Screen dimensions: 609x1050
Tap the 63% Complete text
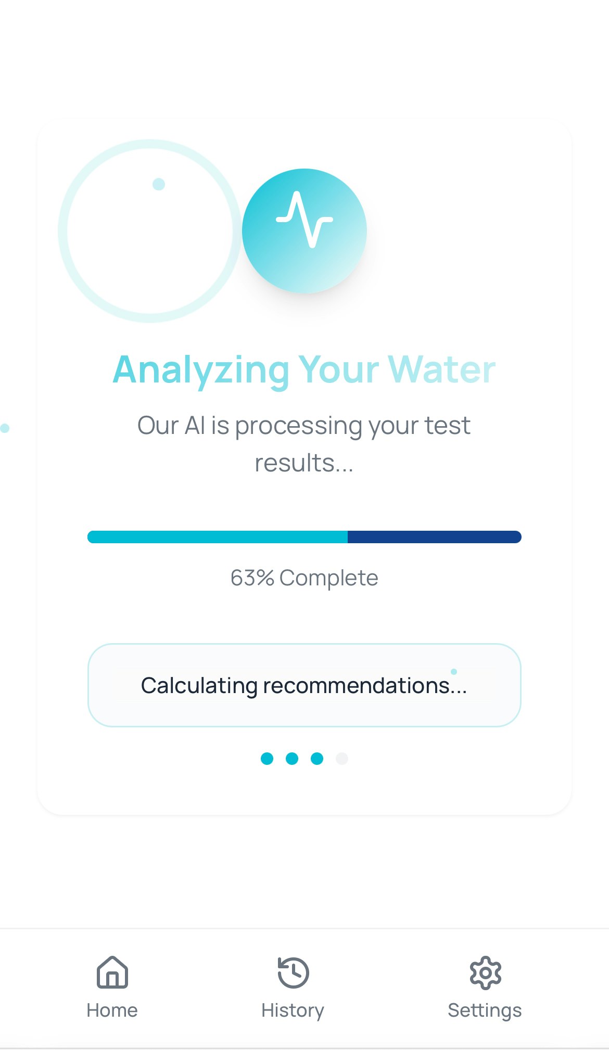(304, 577)
